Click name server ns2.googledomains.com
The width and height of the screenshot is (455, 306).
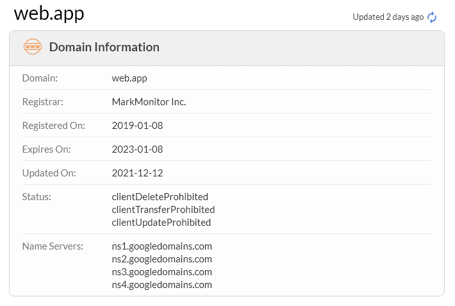point(162,259)
